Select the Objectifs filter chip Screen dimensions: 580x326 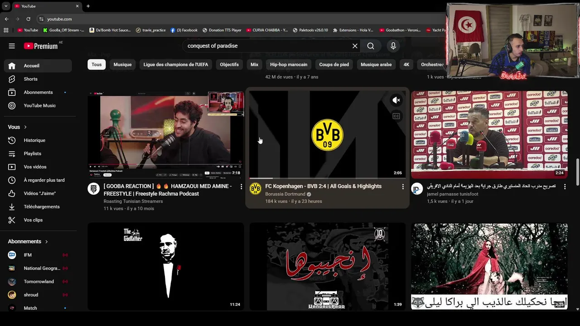[x=229, y=65]
